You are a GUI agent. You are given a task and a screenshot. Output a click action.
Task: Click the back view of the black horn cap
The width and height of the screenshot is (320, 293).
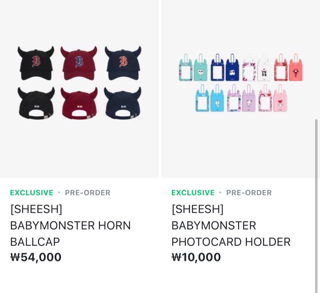pyautogui.click(x=36, y=104)
